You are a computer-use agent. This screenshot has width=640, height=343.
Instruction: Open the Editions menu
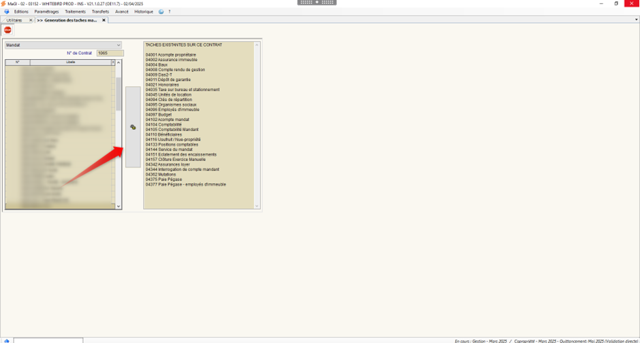[x=21, y=12]
